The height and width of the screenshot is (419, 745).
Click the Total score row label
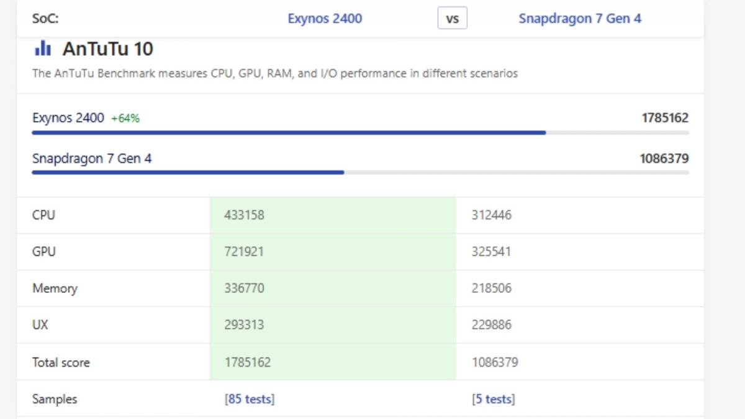[61, 363]
